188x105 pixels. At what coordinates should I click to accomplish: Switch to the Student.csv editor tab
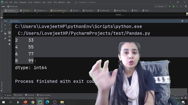[41, 10]
